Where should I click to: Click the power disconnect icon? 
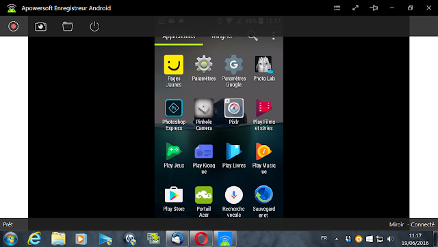click(94, 27)
